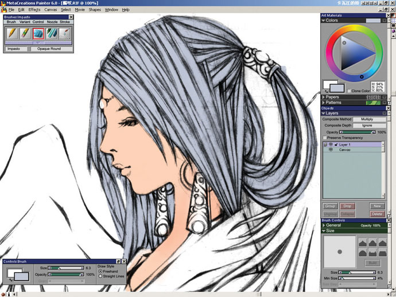The image size is (396, 297).
Task: Select Freehand draw style radio
Action: tap(100, 271)
